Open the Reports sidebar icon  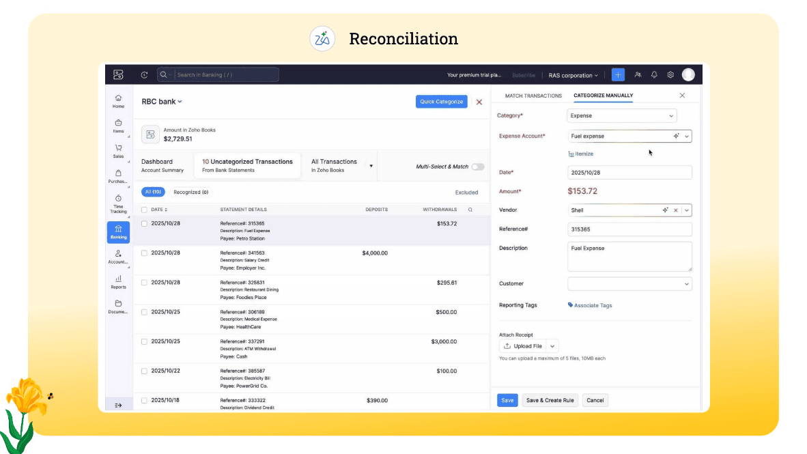pos(118,281)
